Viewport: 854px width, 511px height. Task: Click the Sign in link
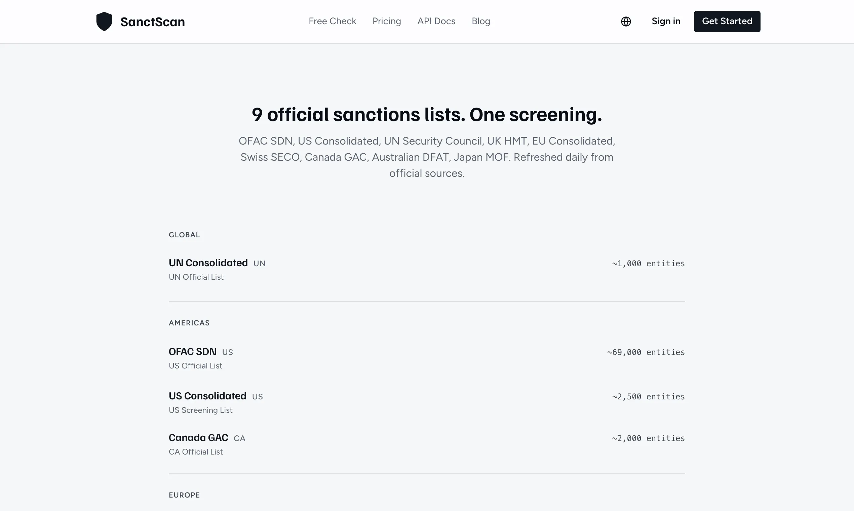(x=666, y=22)
